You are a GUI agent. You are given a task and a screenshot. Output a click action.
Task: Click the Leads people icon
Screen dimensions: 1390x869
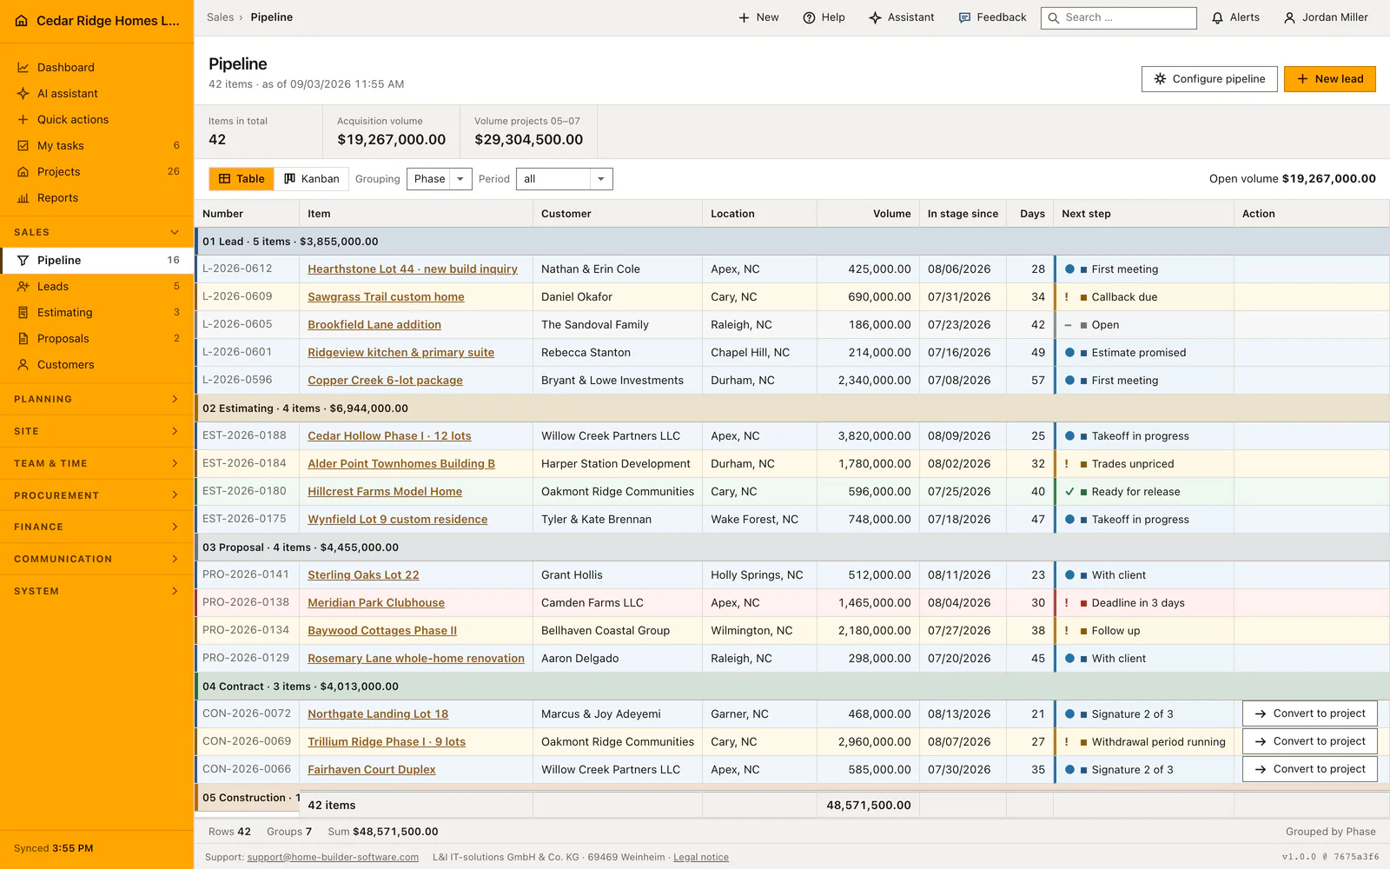[23, 287]
